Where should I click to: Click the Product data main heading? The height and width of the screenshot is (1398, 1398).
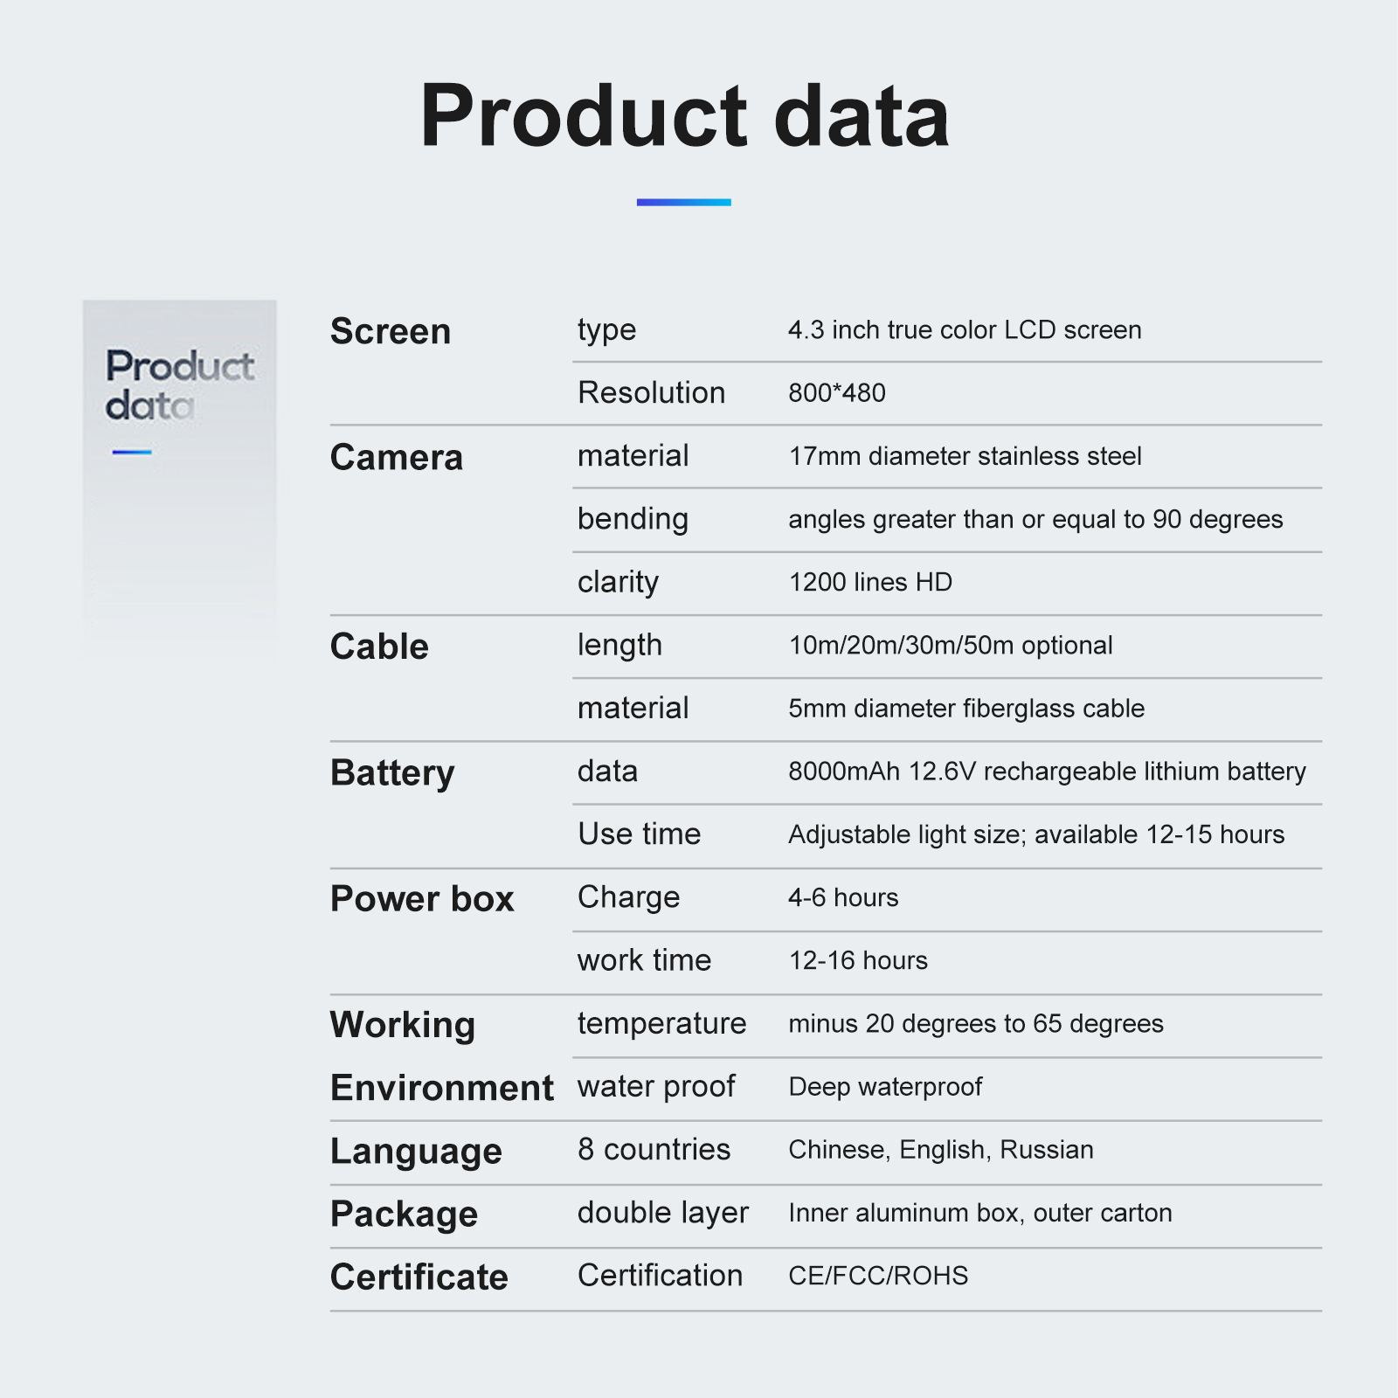[684, 116]
